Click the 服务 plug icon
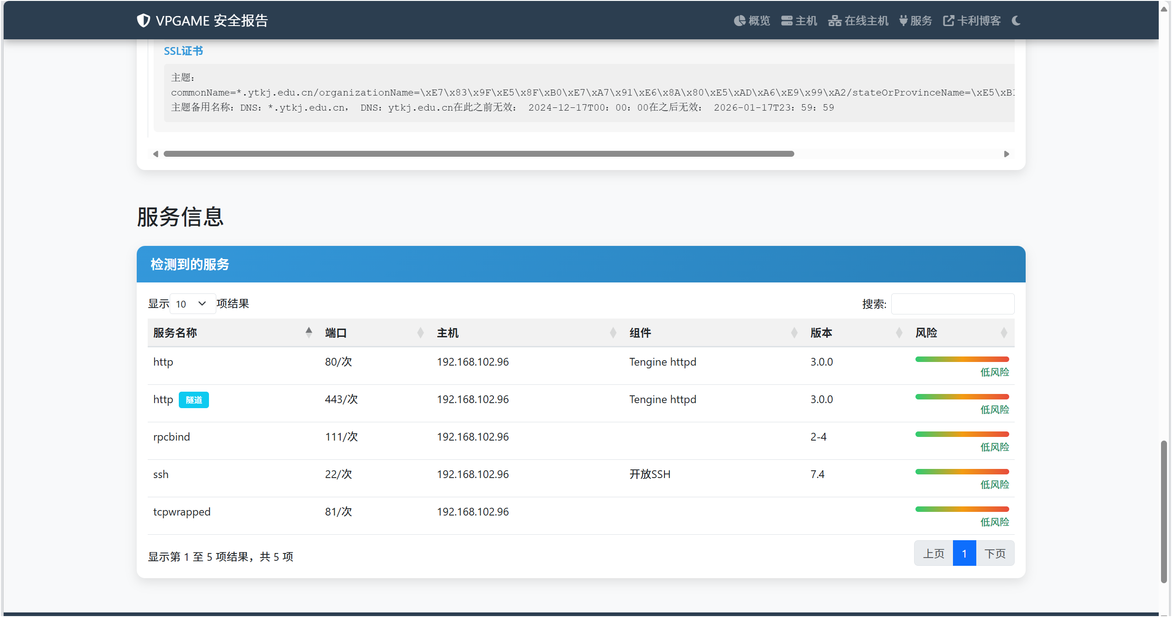Viewport: 1172px width, 617px height. pos(903,21)
